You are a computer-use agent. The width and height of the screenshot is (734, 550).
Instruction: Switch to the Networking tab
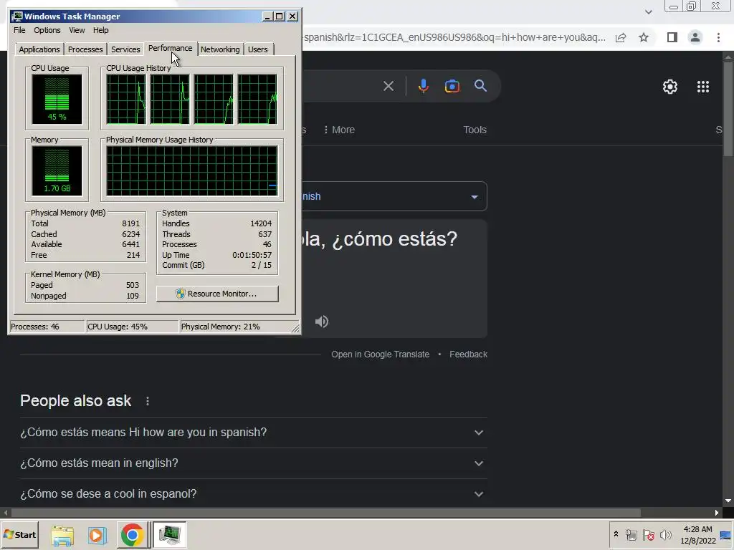[x=220, y=49]
